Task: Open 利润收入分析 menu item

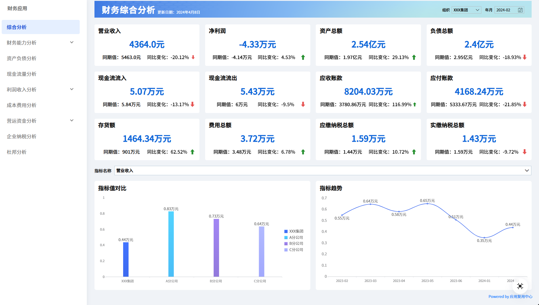Action: pyautogui.click(x=41, y=89)
